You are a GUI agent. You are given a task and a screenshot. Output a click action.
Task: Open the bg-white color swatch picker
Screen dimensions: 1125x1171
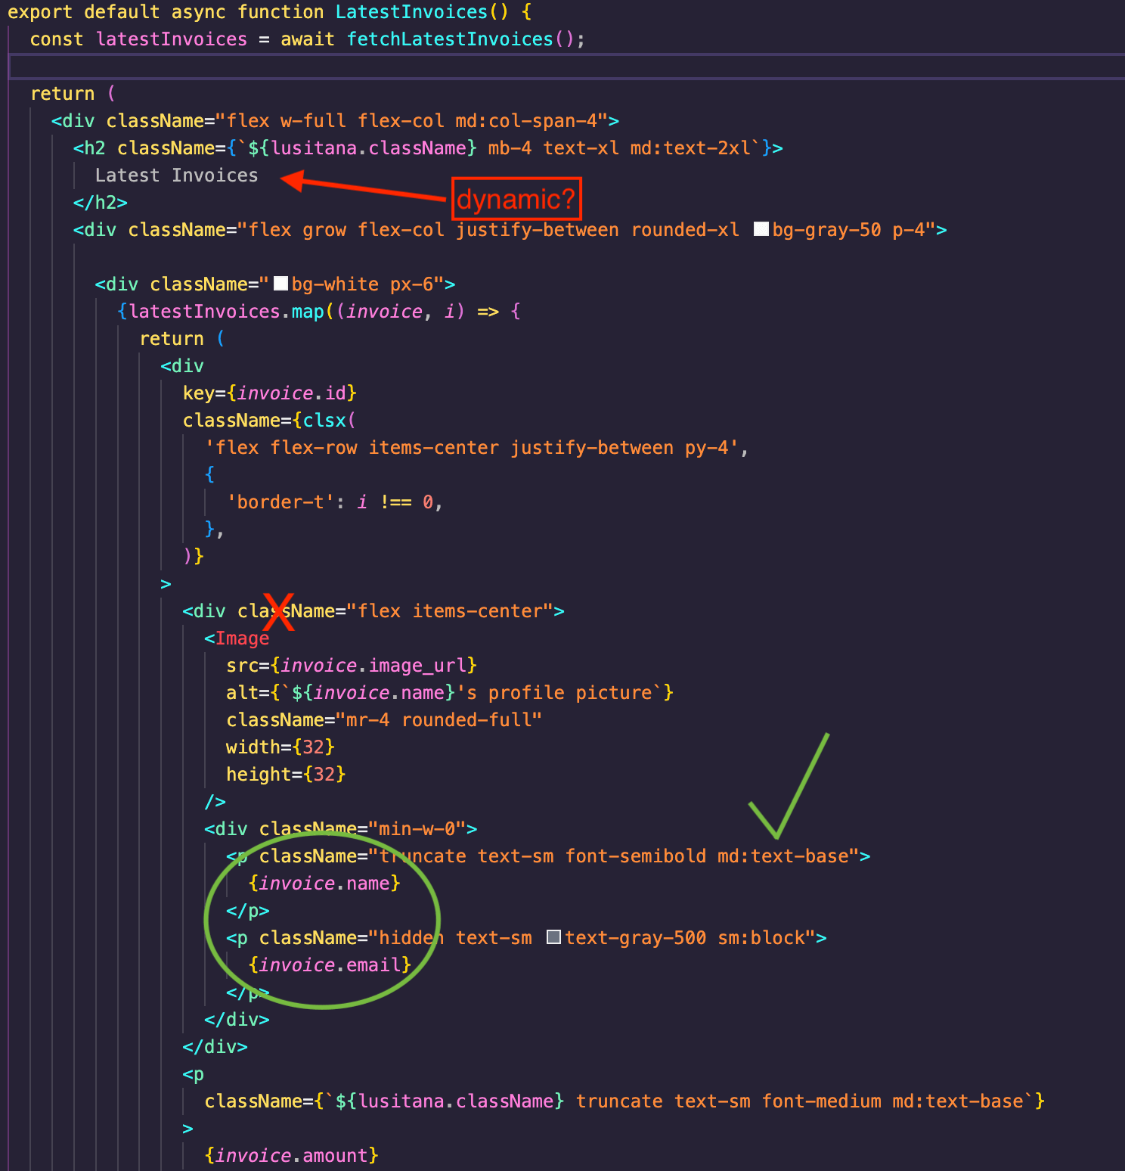coord(280,284)
